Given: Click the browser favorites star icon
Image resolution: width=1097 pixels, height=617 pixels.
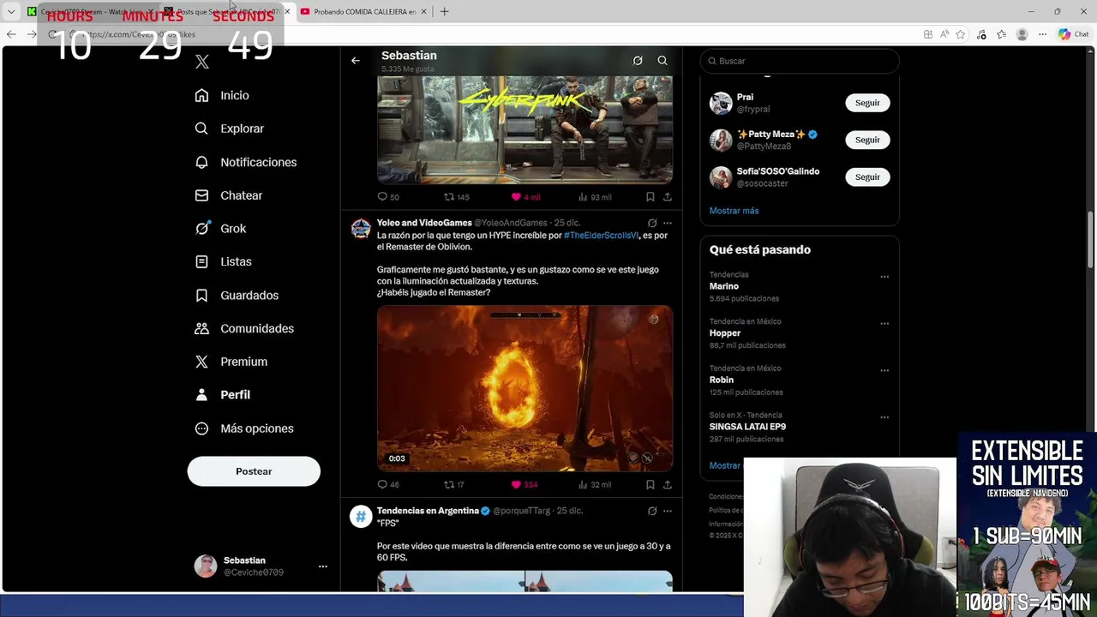Looking at the screenshot, I should click(x=961, y=34).
